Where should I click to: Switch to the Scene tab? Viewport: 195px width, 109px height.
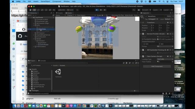coord(59,13)
